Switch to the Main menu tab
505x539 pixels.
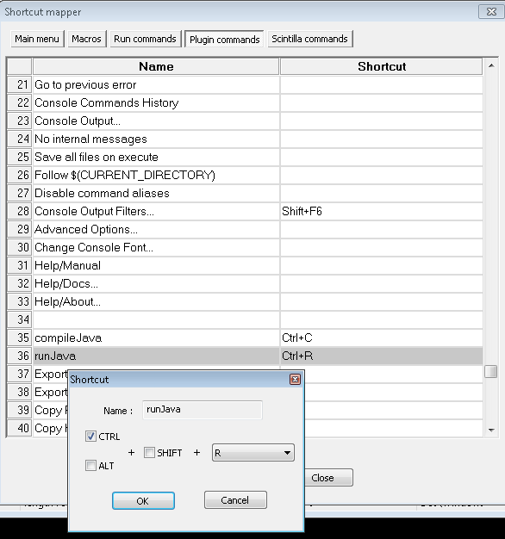click(x=37, y=39)
